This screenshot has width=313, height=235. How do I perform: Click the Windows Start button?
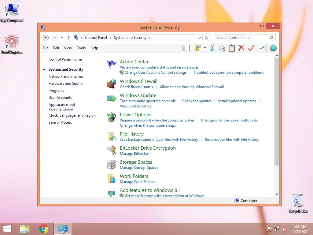[x=7, y=229]
